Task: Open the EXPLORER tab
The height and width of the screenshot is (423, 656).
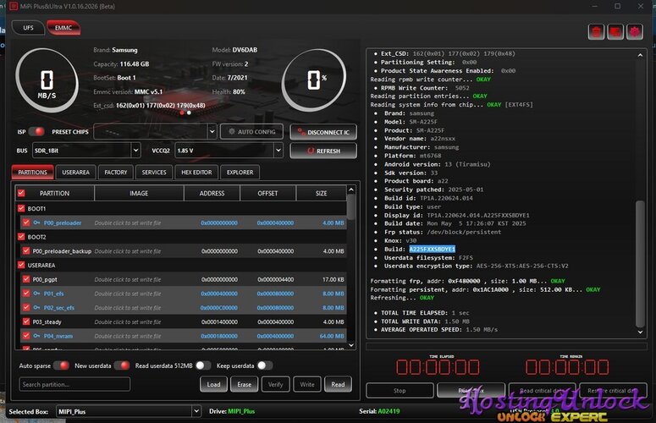Action: pos(240,173)
